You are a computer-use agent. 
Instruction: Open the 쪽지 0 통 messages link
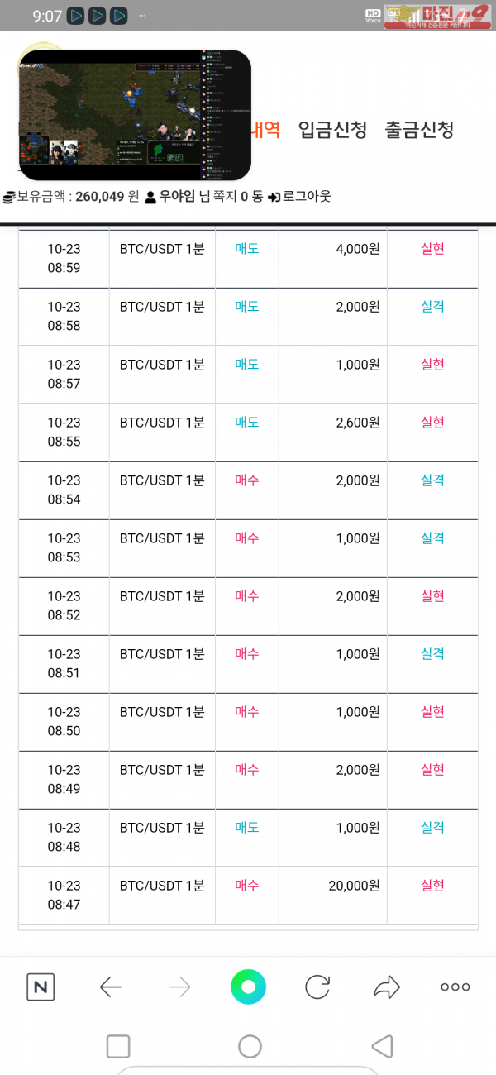(231, 196)
